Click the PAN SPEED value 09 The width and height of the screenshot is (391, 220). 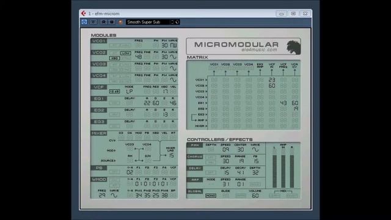click(x=225, y=150)
